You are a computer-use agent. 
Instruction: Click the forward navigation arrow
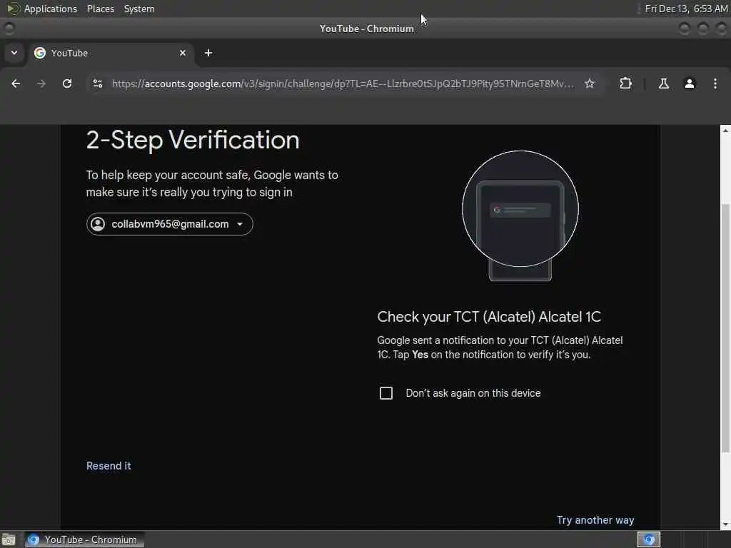pyautogui.click(x=41, y=83)
